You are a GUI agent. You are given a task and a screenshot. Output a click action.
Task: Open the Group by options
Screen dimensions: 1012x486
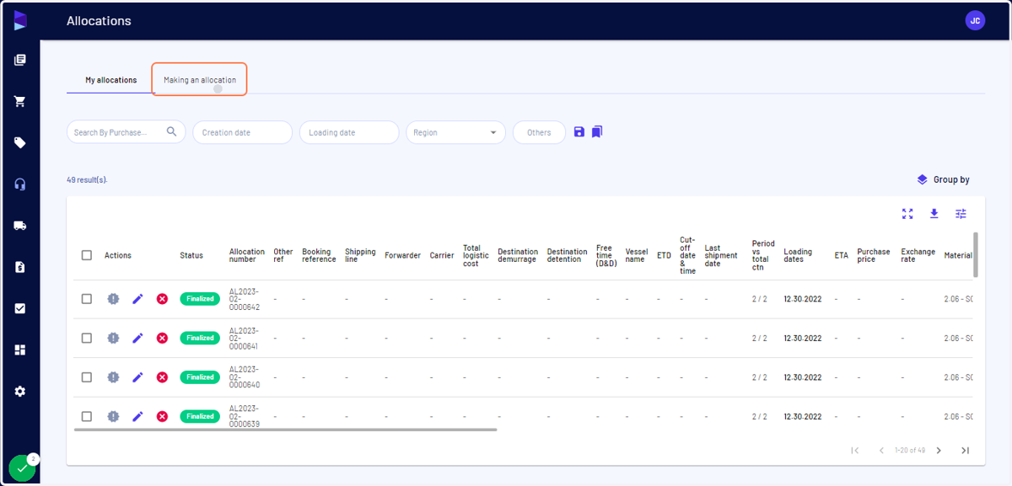click(x=944, y=179)
